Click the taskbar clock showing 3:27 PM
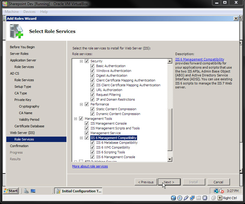This screenshot has height=204, width=245. click(233, 191)
